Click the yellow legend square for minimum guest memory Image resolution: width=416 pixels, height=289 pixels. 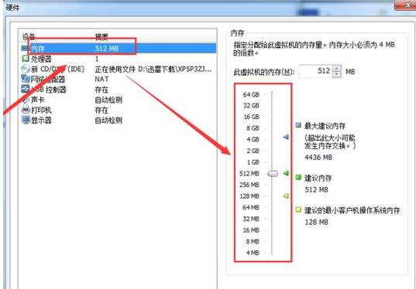[x=298, y=210]
